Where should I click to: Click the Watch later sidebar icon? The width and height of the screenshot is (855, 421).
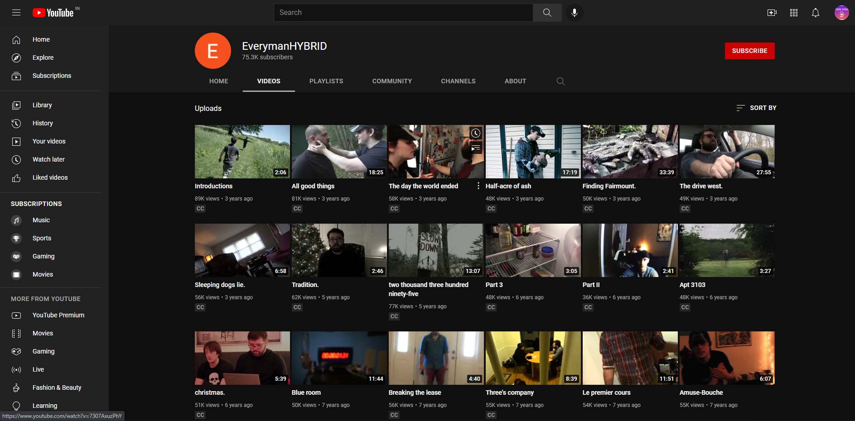click(16, 159)
